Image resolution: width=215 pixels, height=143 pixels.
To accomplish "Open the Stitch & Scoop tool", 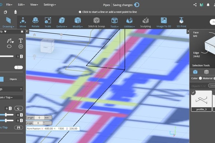I will (x=96, y=22).
